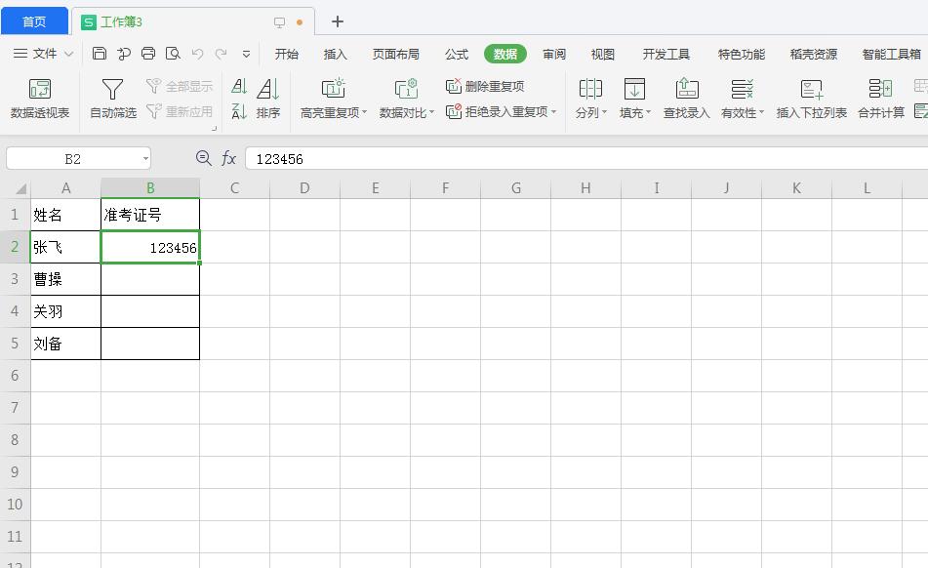Click Reject Duplicate Entry (拒绝录入重复项)
The height and width of the screenshot is (568, 928).
click(x=501, y=111)
